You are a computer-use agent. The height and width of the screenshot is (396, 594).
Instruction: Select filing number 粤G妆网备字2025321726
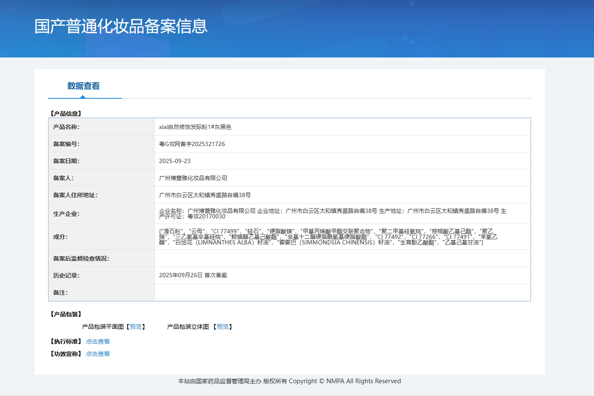click(192, 144)
